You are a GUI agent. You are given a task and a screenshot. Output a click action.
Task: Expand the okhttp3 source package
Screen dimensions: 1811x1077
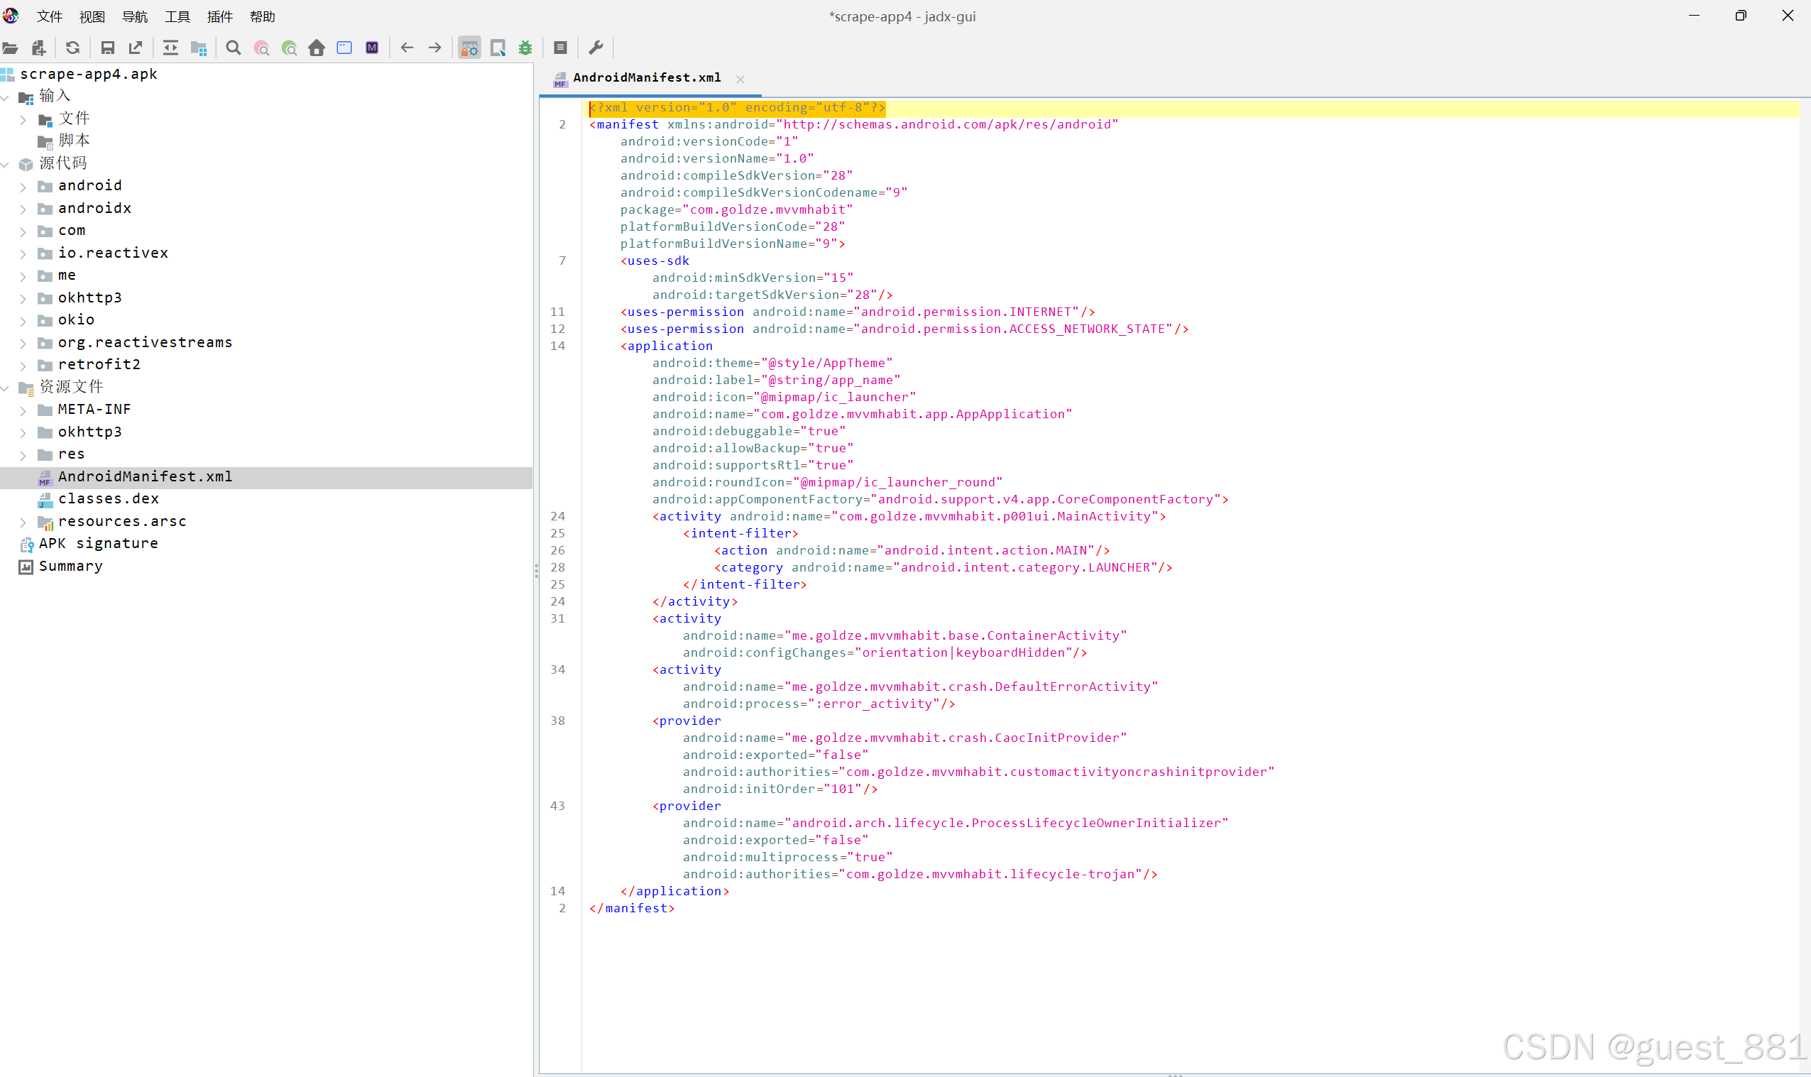coord(23,298)
